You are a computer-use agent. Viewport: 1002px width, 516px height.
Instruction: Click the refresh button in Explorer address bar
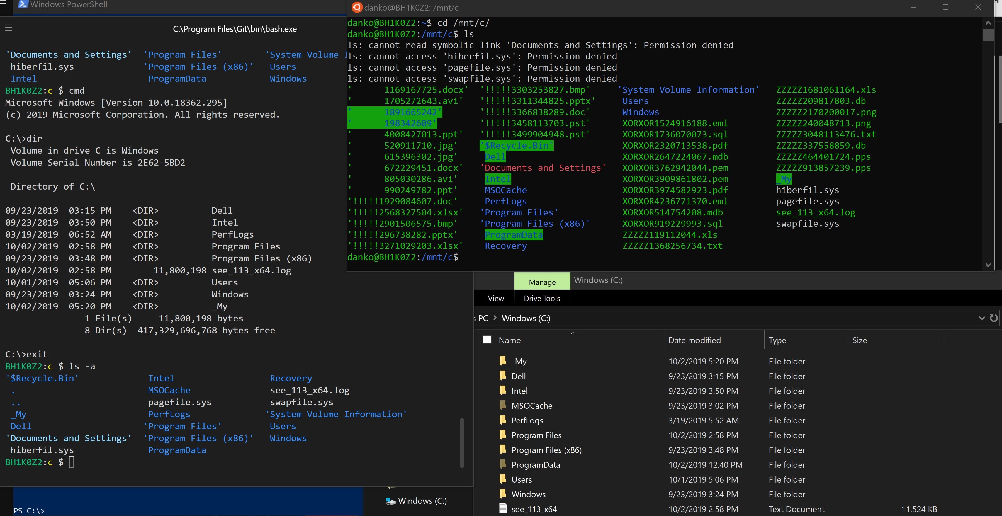click(x=994, y=318)
